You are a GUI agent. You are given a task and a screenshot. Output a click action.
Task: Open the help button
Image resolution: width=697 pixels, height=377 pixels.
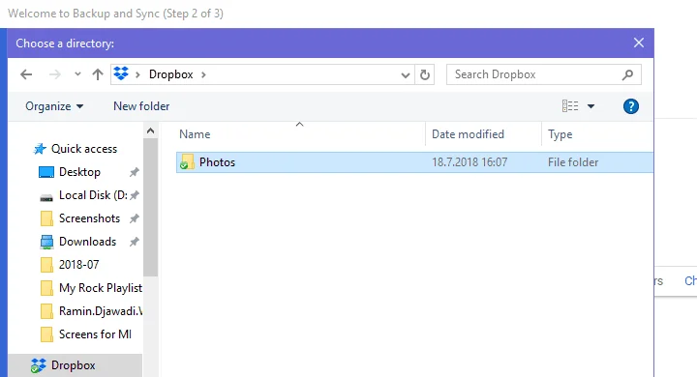pos(631,106)
